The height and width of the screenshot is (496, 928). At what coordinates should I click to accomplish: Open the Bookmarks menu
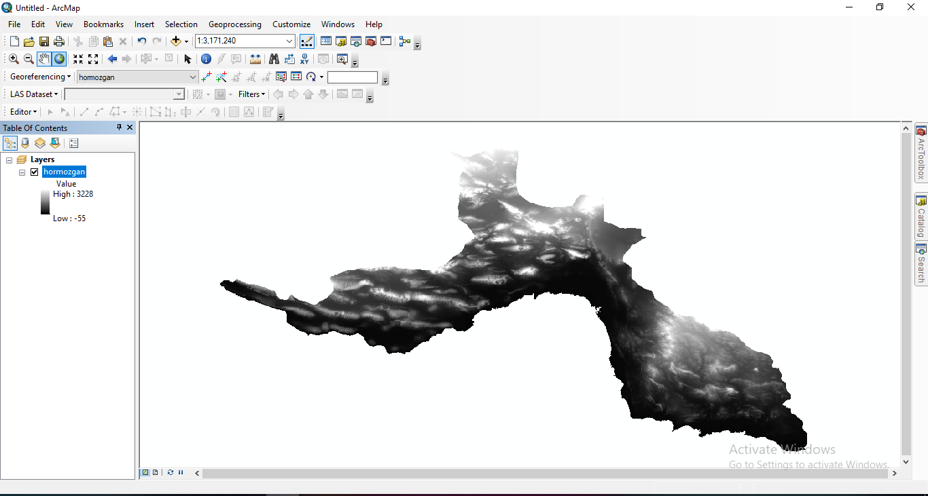tap(103, 24)
